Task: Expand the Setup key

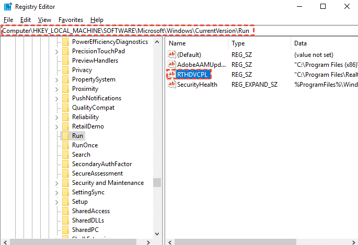Action: point(57,202)
